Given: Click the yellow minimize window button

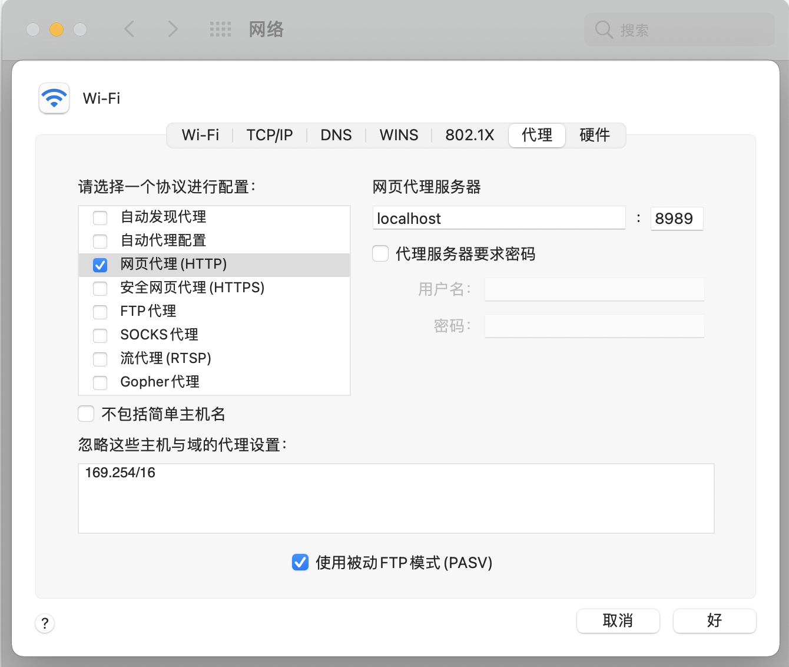Looking at the screenshot, I should pyautogui.click(x=57, y=29).
